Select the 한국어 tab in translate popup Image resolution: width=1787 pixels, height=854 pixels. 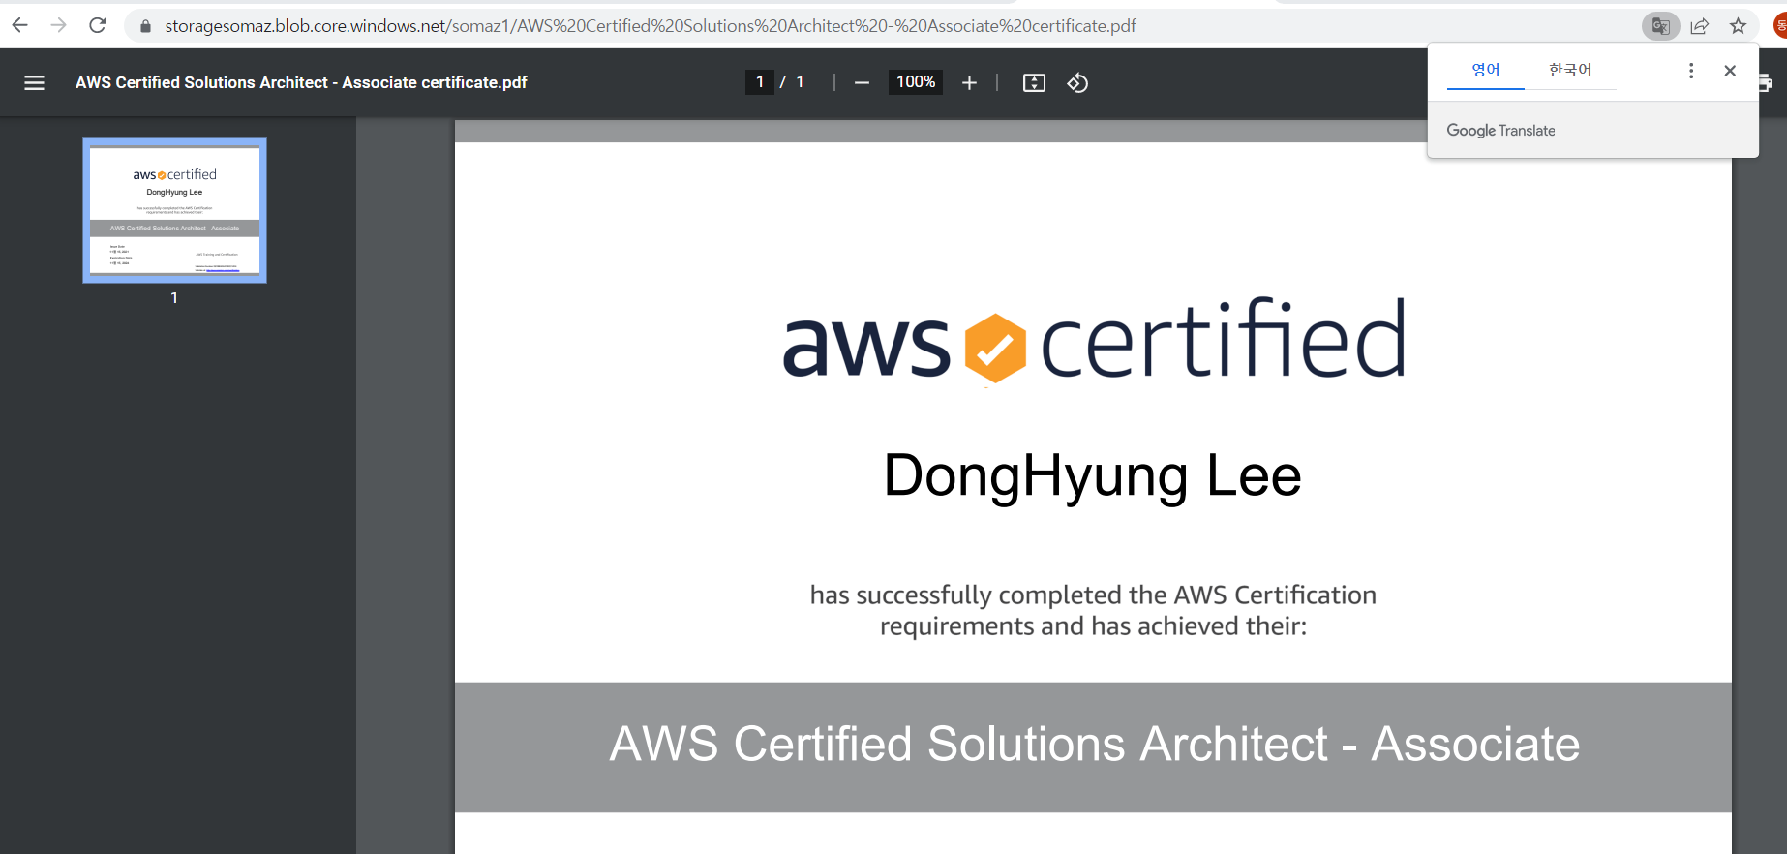1570,70
